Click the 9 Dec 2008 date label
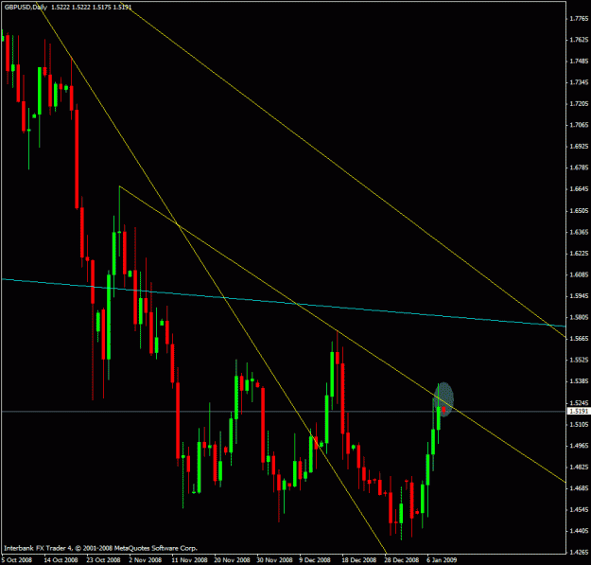This screenshot has height=565, width=591. [315, 559]
